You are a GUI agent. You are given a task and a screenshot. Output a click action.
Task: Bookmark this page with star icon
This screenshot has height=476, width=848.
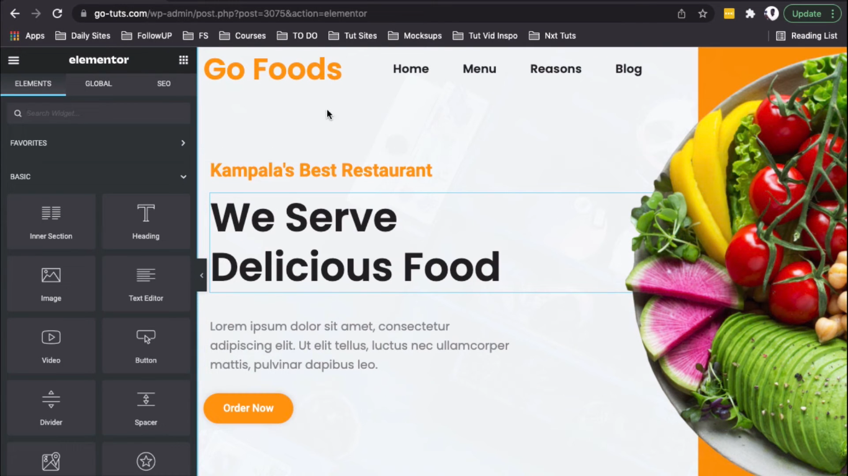[703, 14]
